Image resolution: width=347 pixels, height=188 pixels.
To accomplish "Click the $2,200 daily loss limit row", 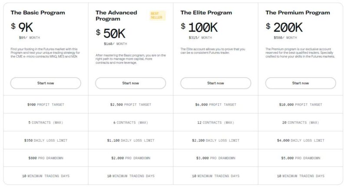I will (x=216, y=140).
